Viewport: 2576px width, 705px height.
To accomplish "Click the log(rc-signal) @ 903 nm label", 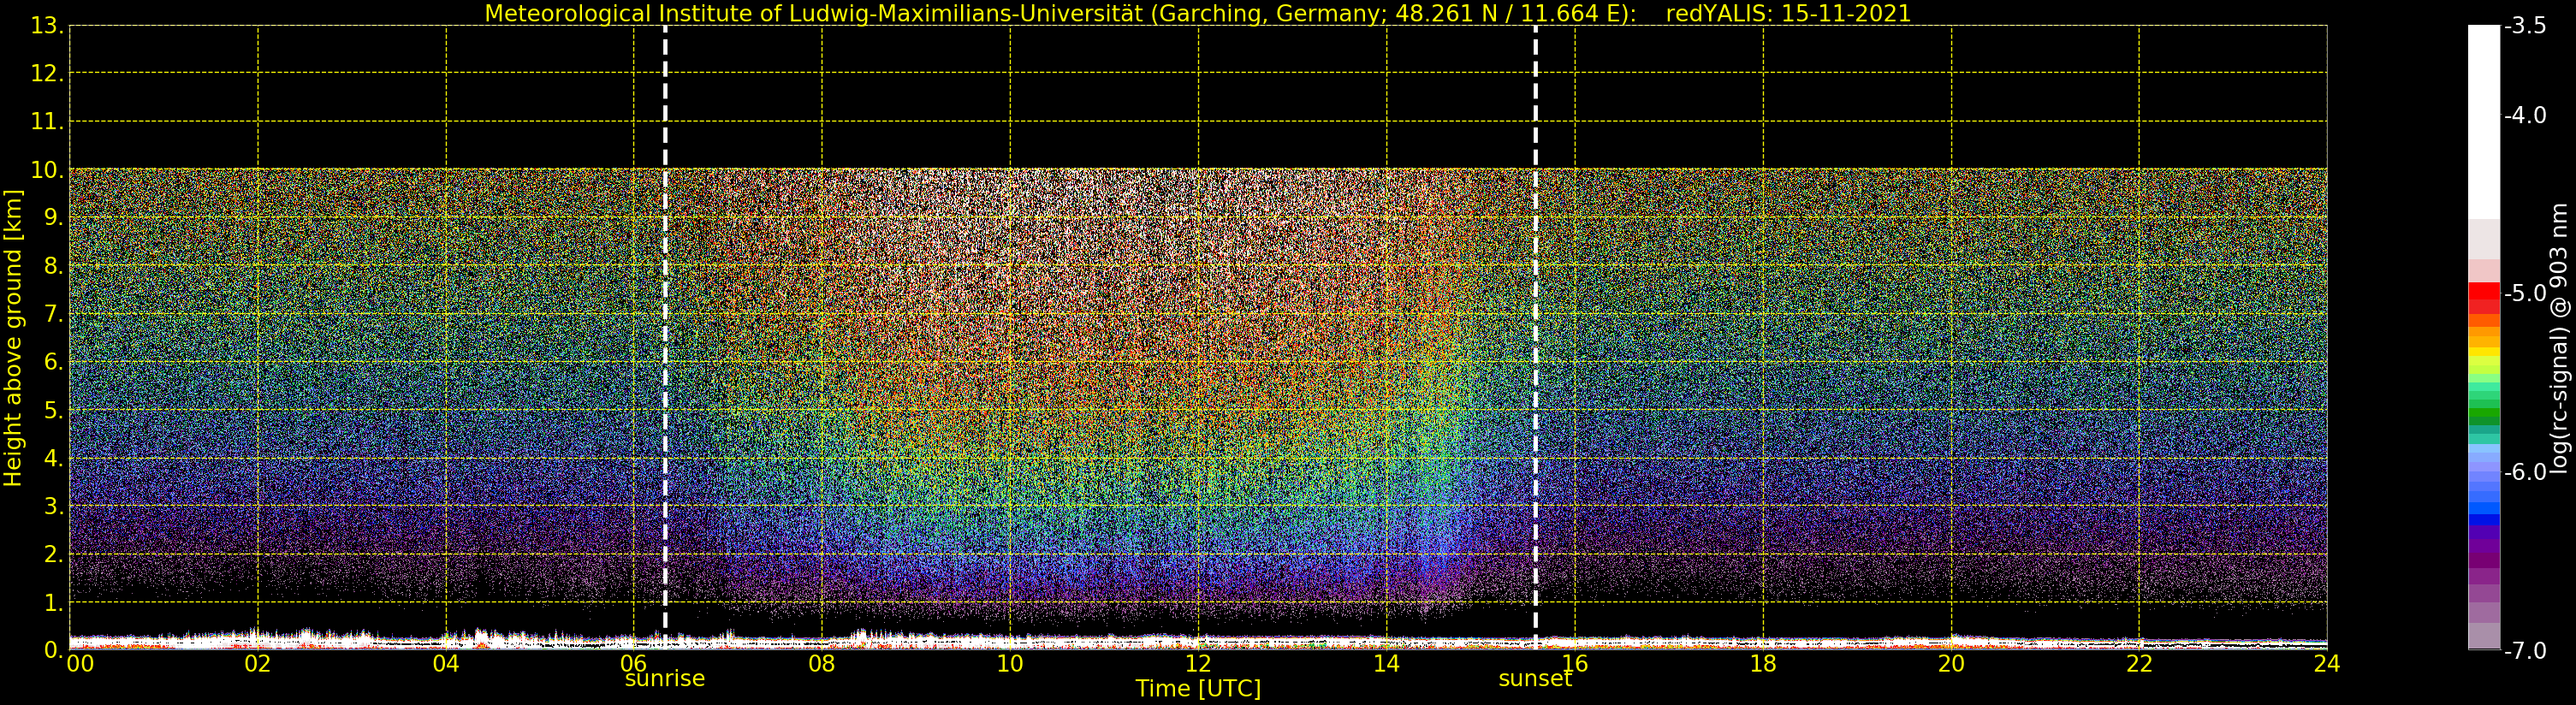I will 2558,338.
